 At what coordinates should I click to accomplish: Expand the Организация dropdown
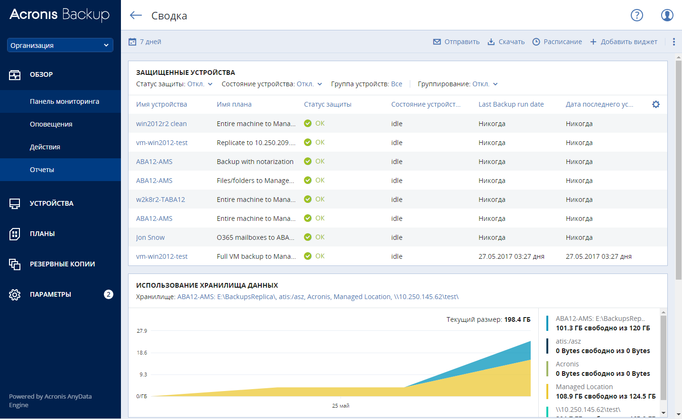(60, 45)
